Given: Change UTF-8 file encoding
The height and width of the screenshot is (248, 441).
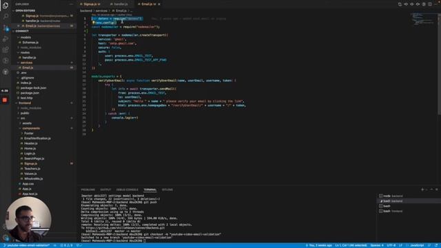Looking at the screenshot, I should pos(391,245).
